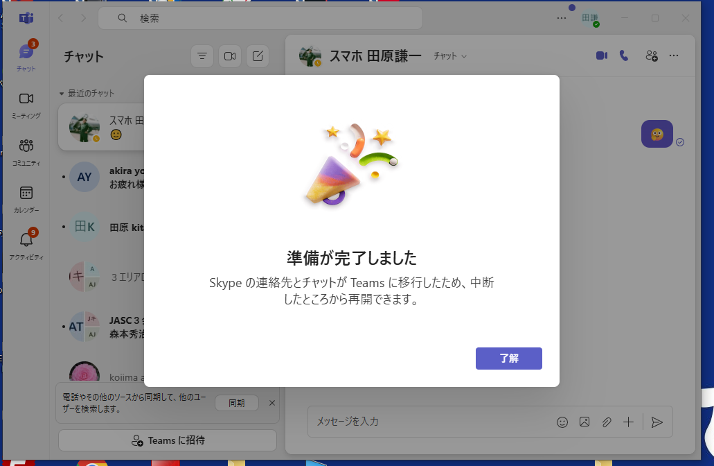This screenshot has width=714, height=466.
Task: Insert an image in the message
Action: click(x=584, y=422)
